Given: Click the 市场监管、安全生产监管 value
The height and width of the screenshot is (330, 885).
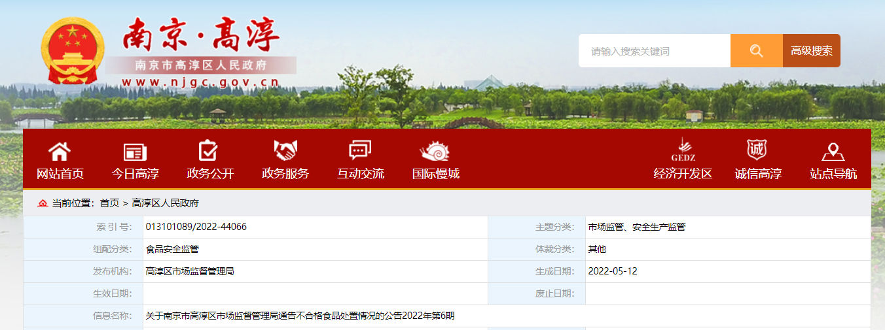Looking at the screenshot, I should point(637,227).
